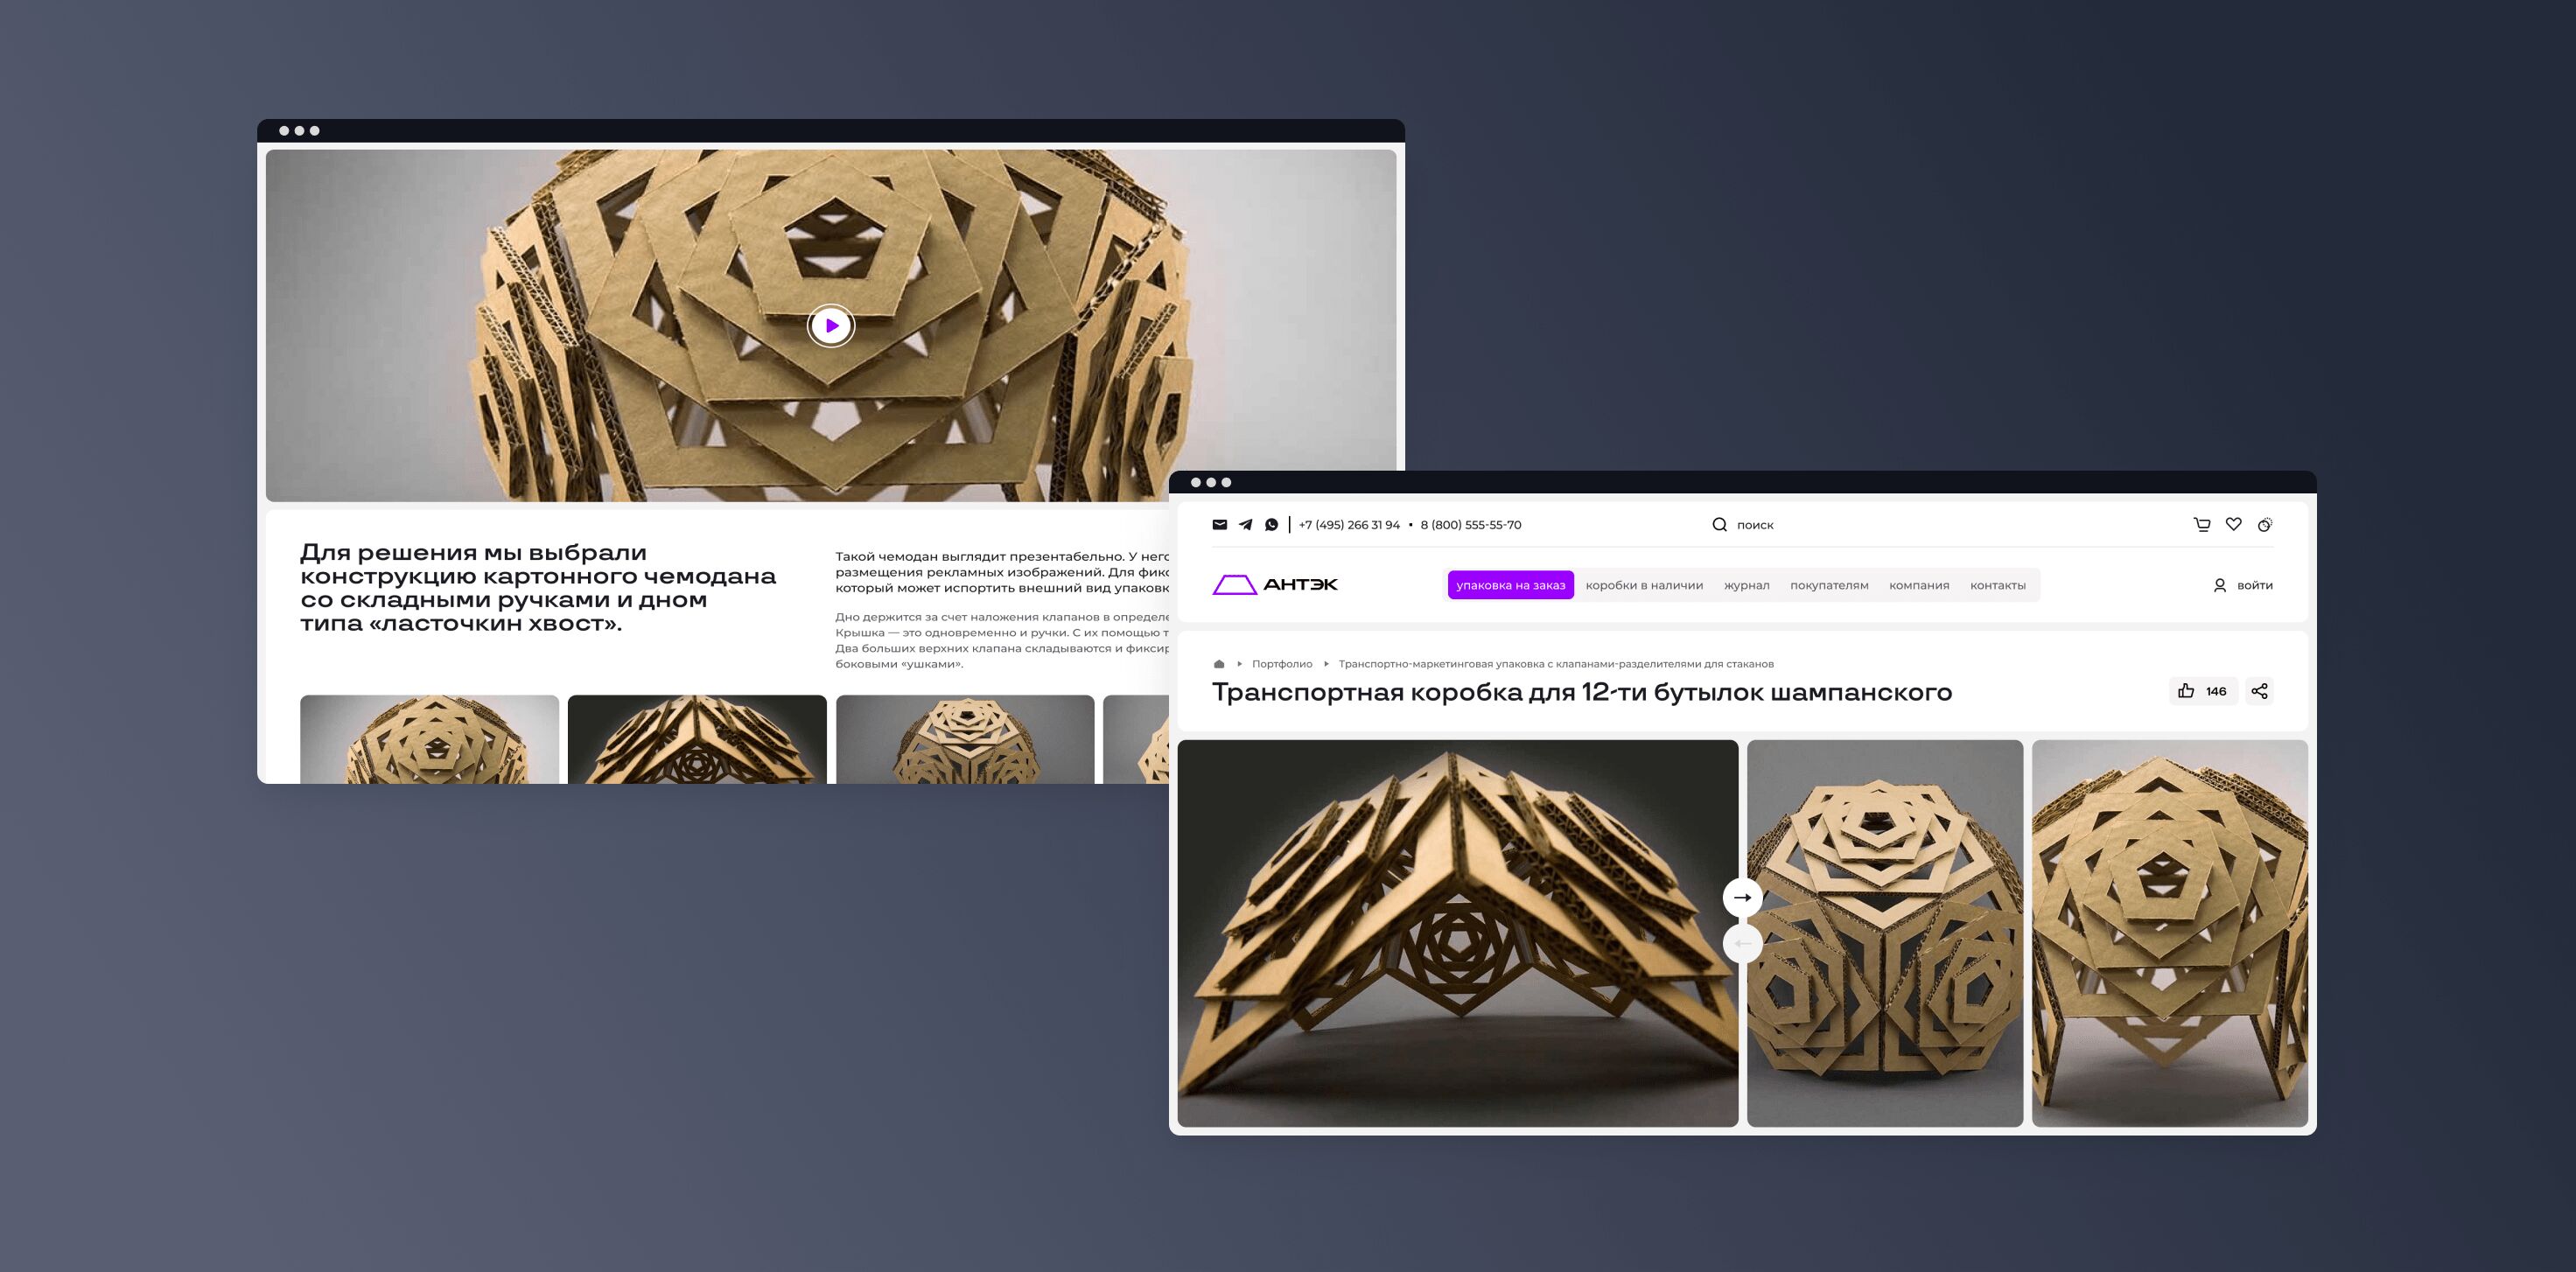The image size is (2576, 1272).
Task: Open the WhatsApp contact icon
Action: point(1271,524)
